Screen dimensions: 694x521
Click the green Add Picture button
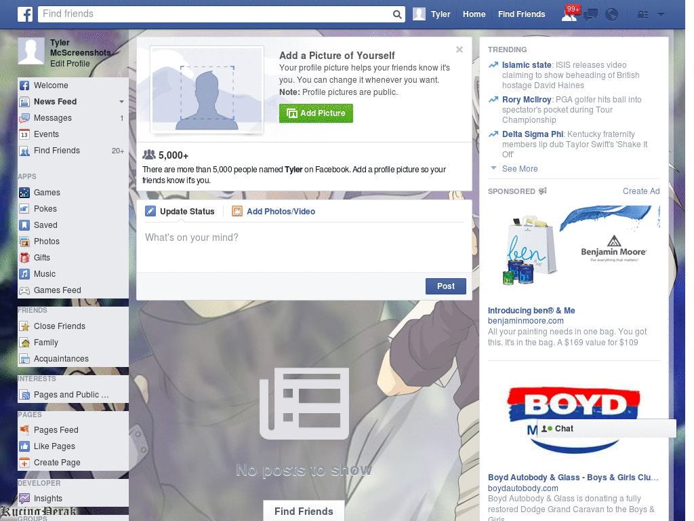316,113
